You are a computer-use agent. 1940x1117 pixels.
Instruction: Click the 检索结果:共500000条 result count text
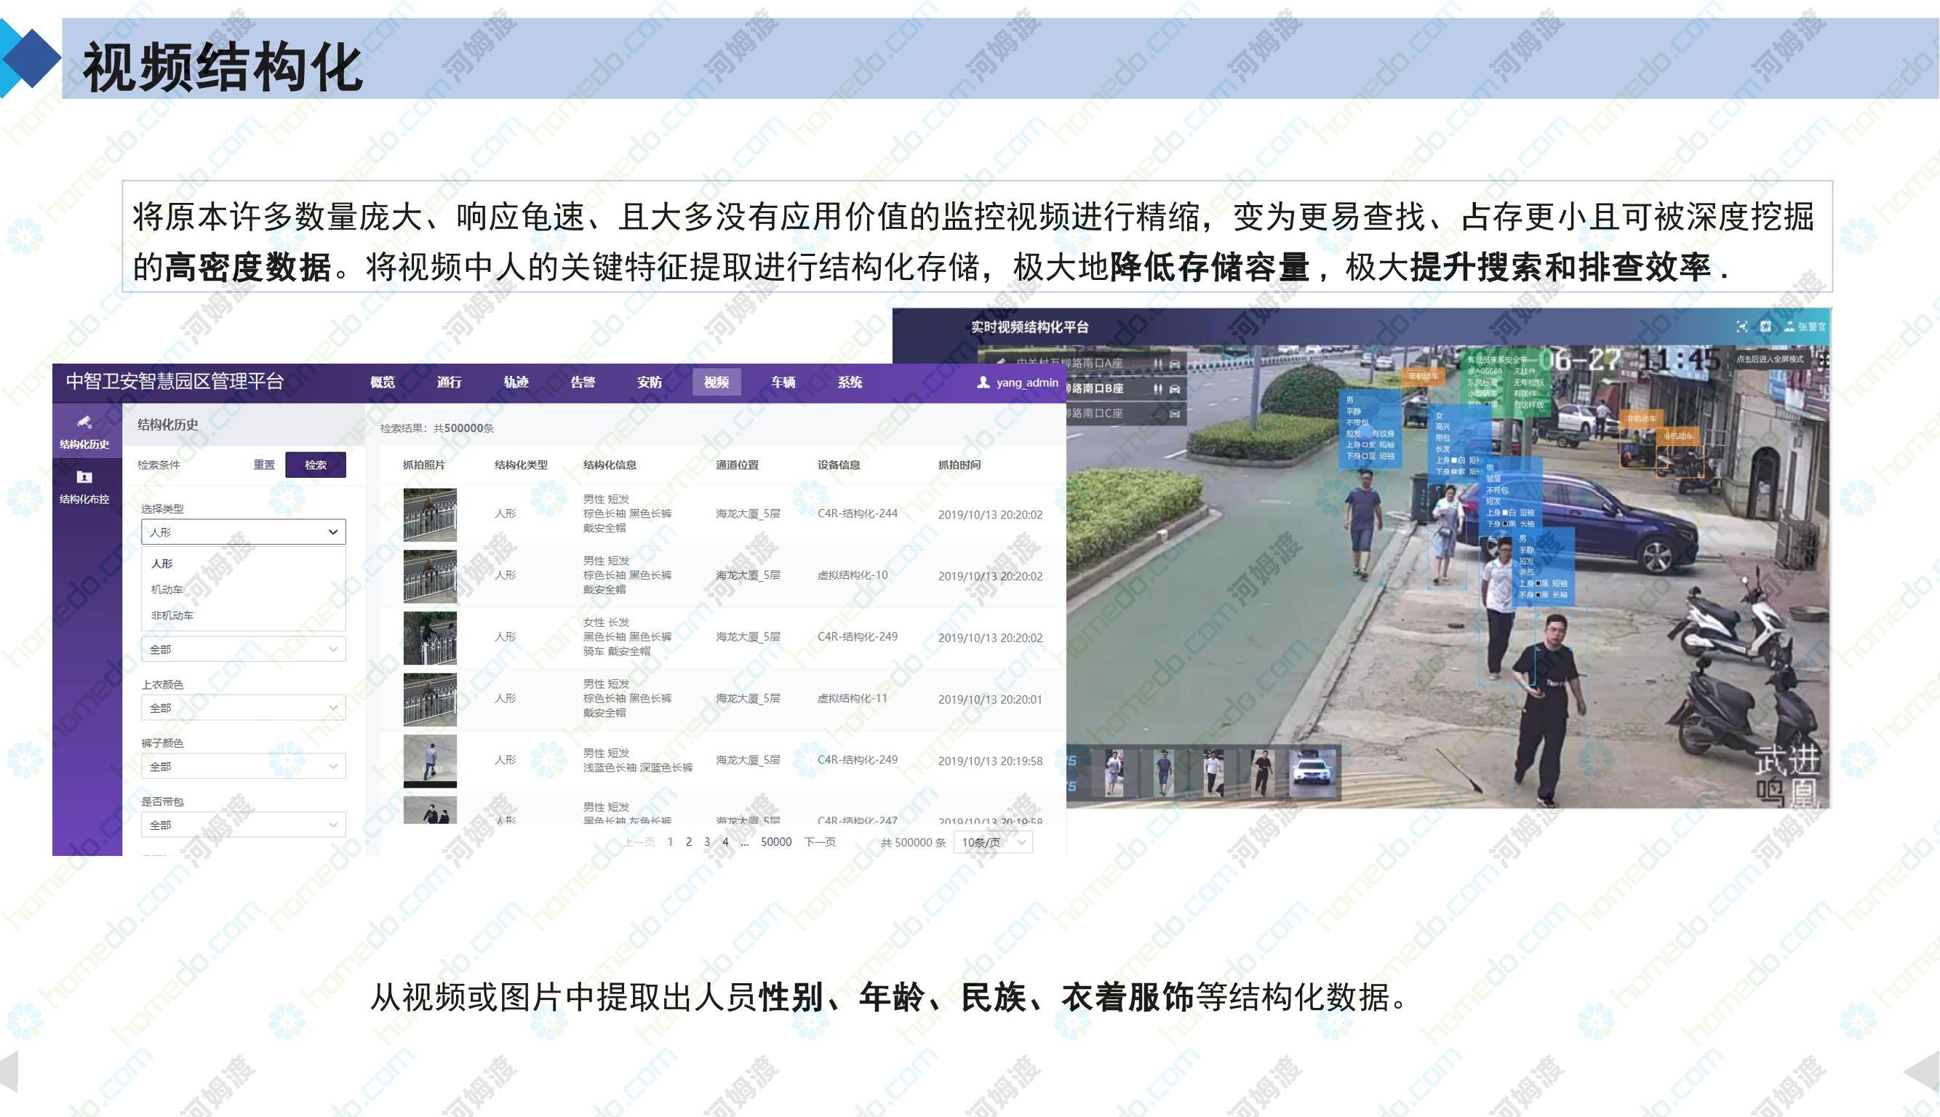[436, 428]
